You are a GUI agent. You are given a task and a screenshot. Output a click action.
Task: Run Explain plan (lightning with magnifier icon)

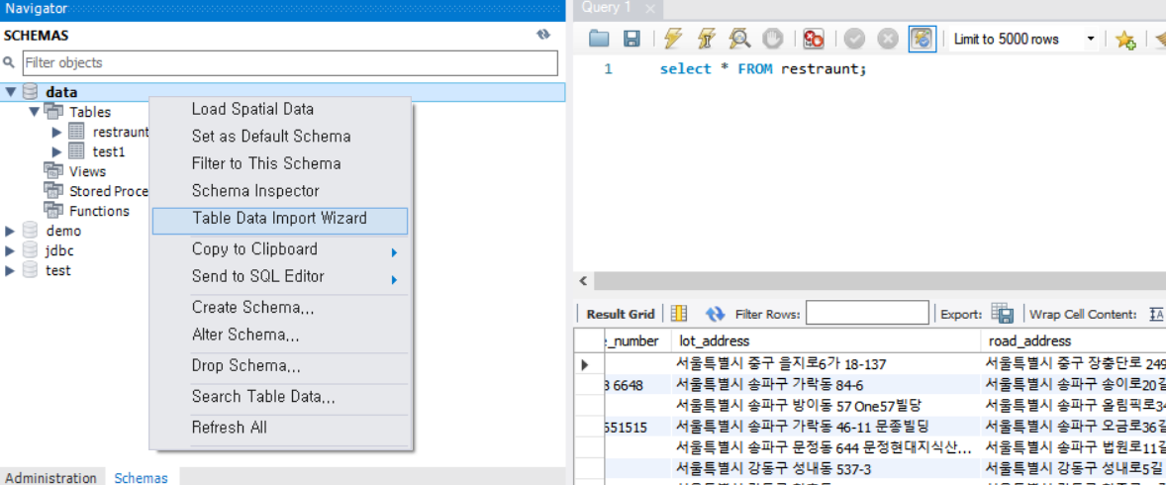739,39
